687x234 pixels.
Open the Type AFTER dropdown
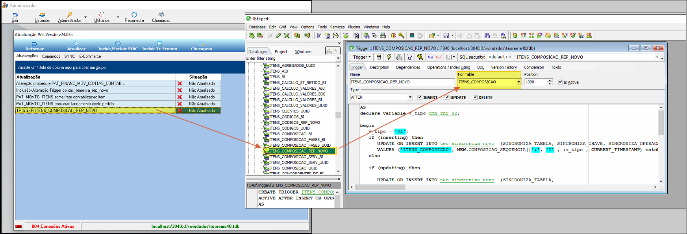410,97
